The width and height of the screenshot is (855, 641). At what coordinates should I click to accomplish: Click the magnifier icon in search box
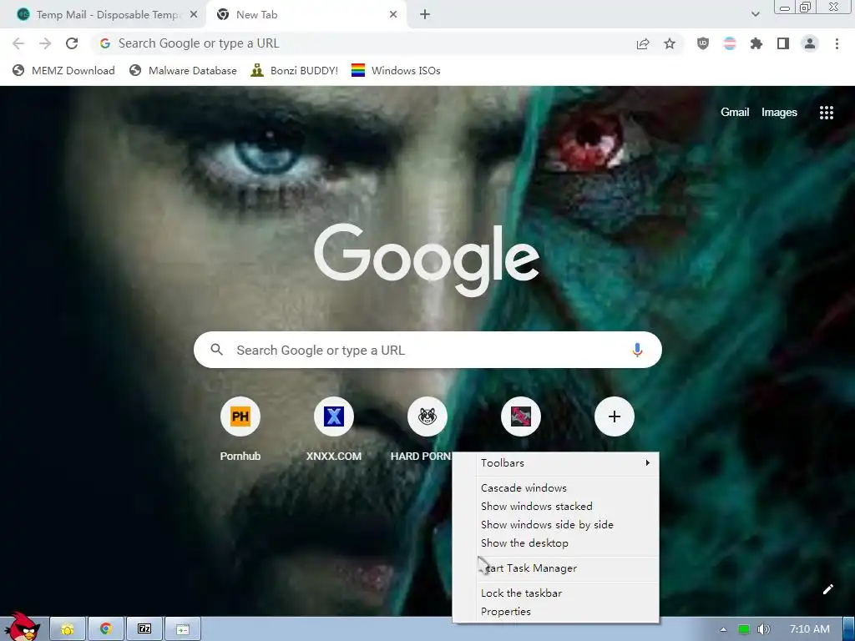pos(216,350)
